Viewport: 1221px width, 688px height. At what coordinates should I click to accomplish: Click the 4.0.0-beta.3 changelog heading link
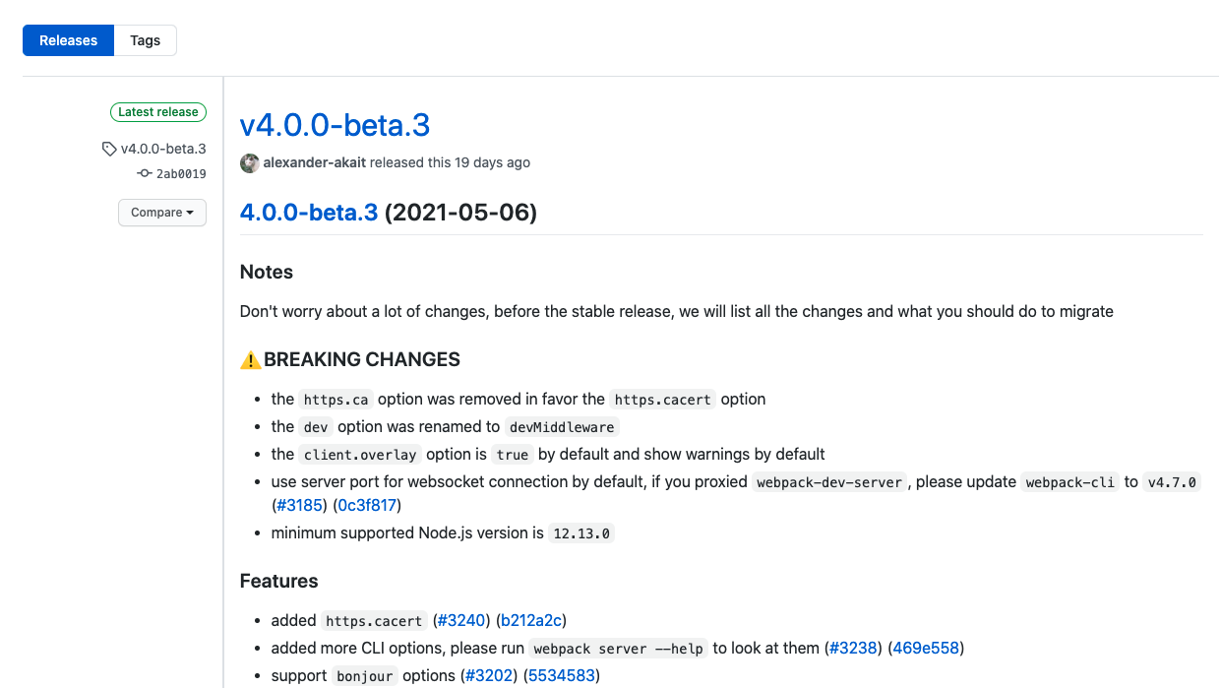[x=309, y=213]
